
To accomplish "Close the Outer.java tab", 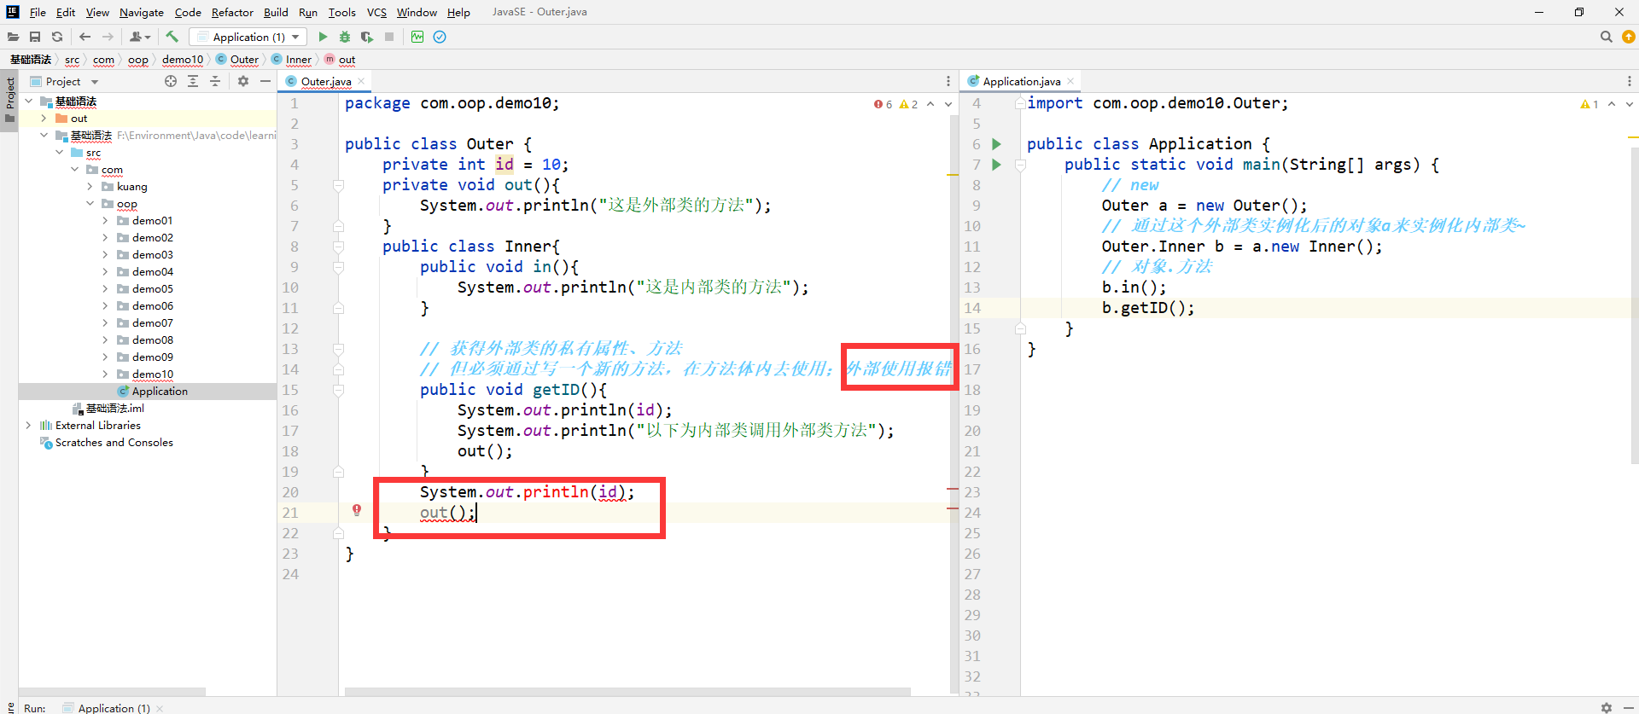I will coord(361,81).
